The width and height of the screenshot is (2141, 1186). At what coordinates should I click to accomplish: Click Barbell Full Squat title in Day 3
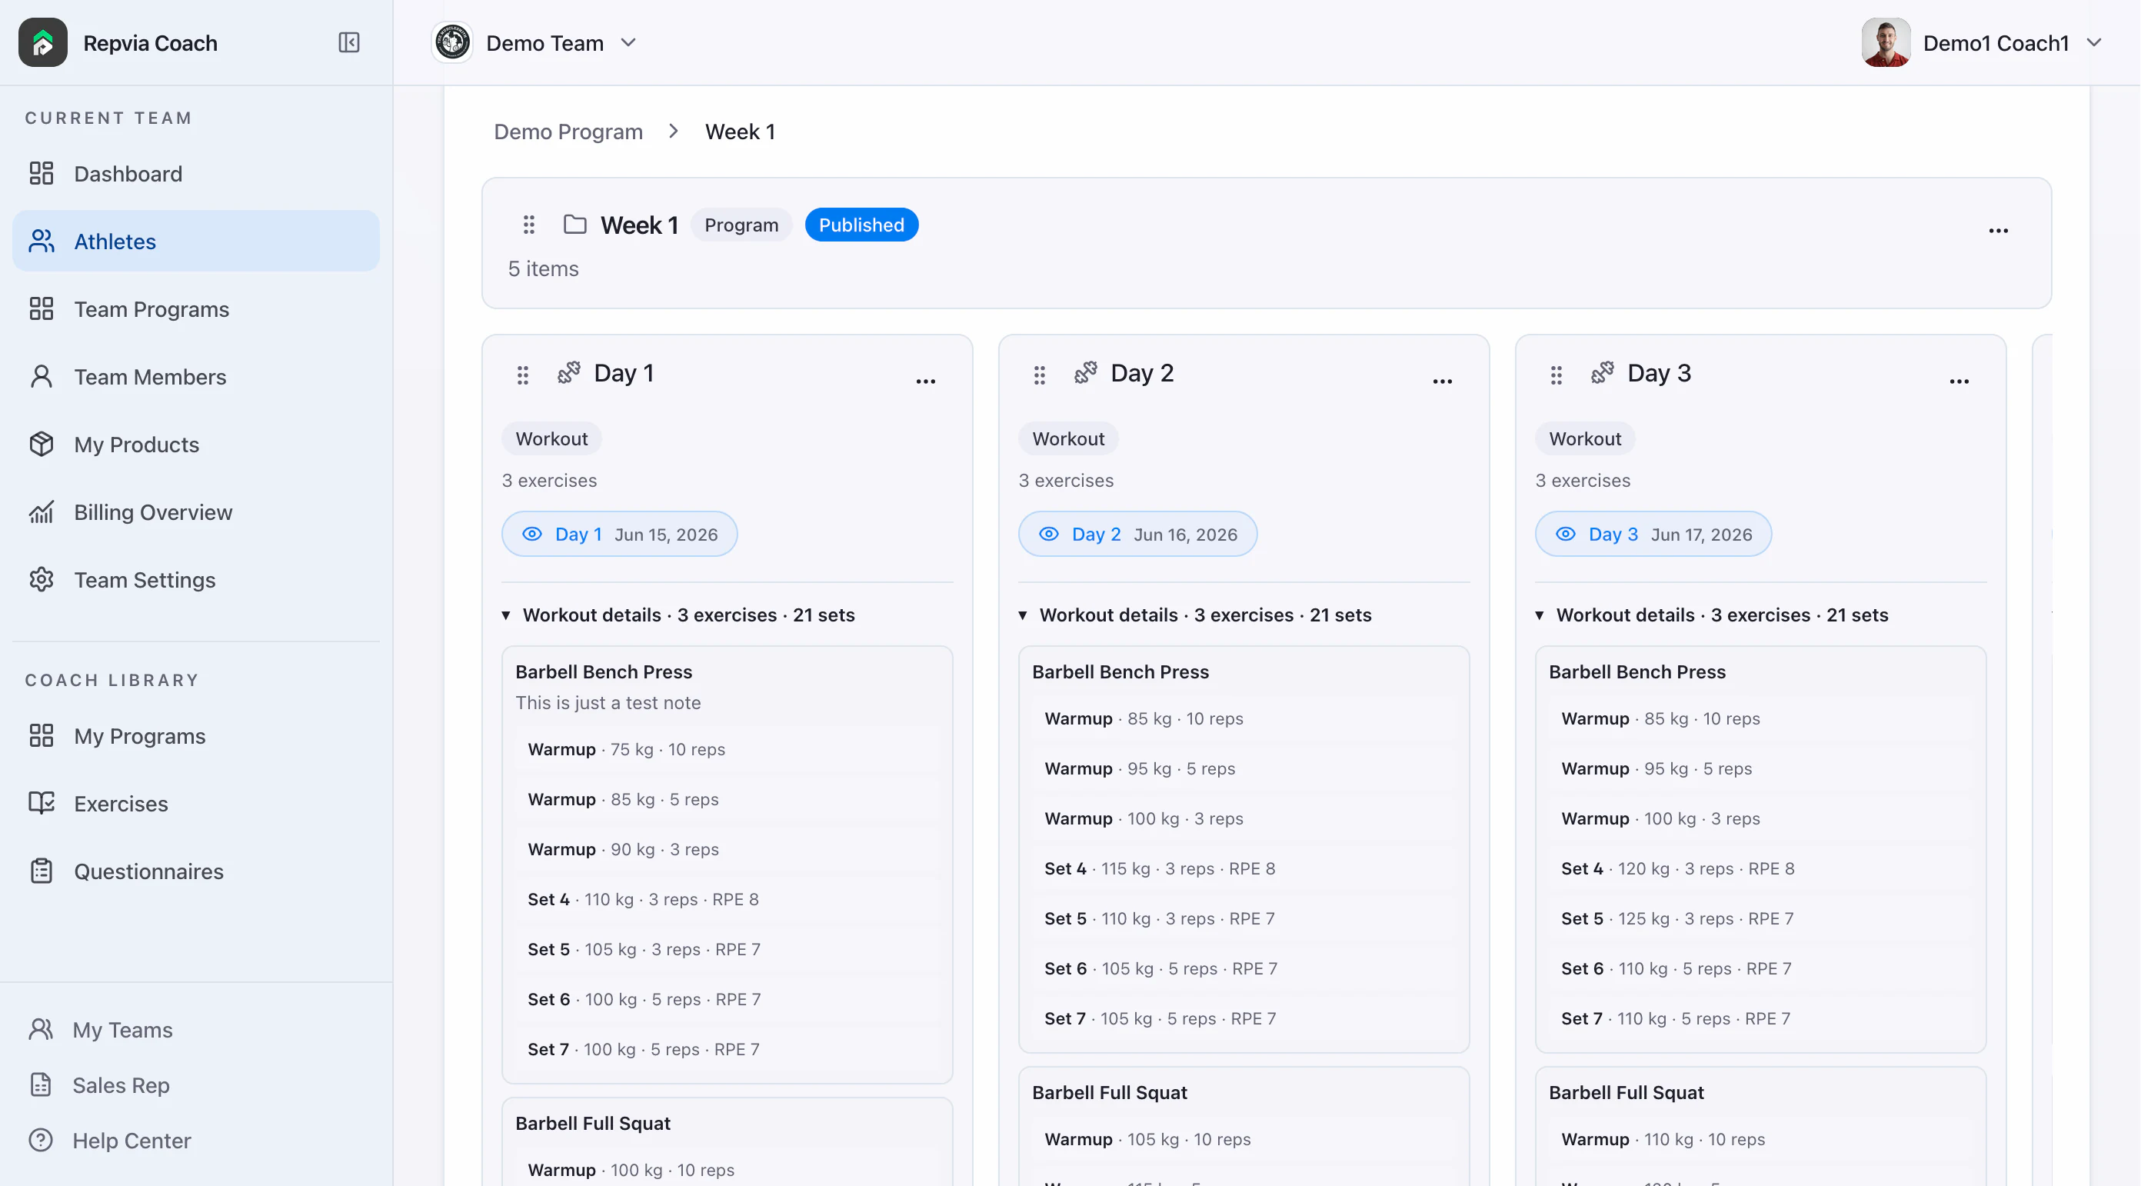pos(1627,1092)
